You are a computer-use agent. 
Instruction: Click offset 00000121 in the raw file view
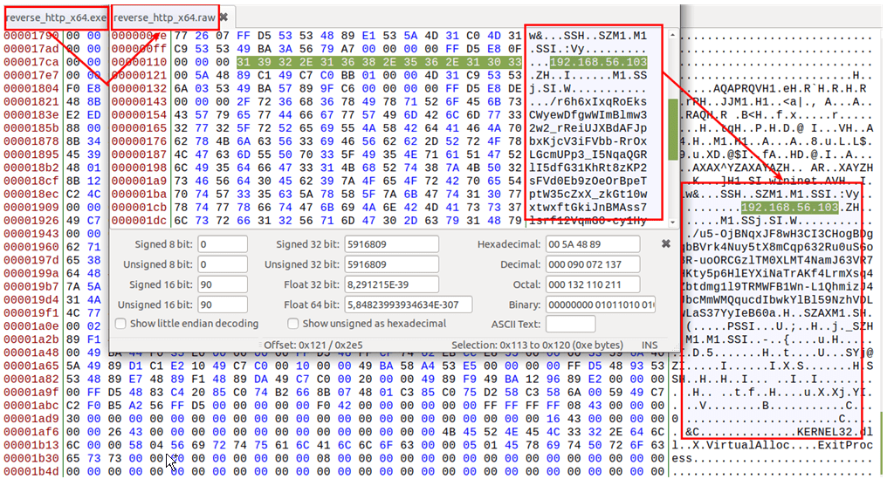point(139,75)
